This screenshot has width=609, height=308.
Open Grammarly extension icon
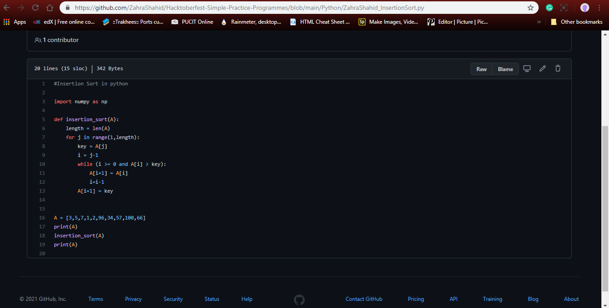(x=549, y=8)
